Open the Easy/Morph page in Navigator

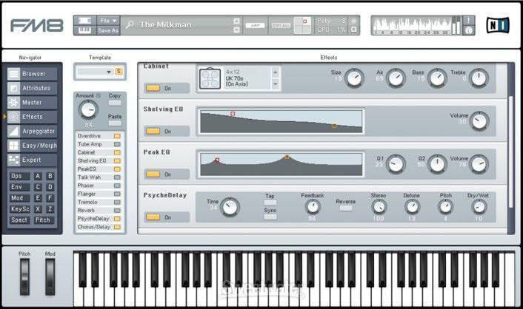coord(32,146)
